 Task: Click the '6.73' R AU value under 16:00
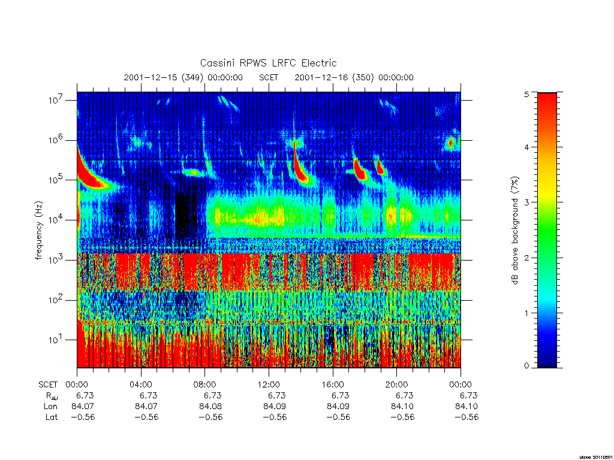[x=341, y=395]
